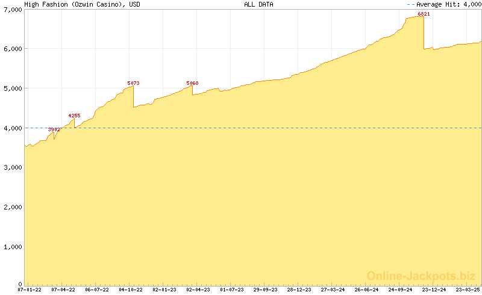Select the 3902 peak marker
The width and height of the screenshot is (482, 295).
[x=54, y=129]
